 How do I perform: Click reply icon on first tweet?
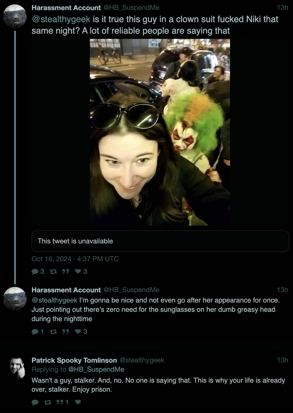[x=35, y=271]
